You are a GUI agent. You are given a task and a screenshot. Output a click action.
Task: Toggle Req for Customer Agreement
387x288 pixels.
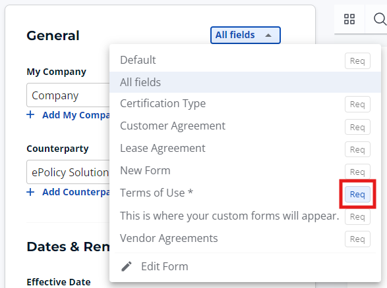click(x=357, y=127)
